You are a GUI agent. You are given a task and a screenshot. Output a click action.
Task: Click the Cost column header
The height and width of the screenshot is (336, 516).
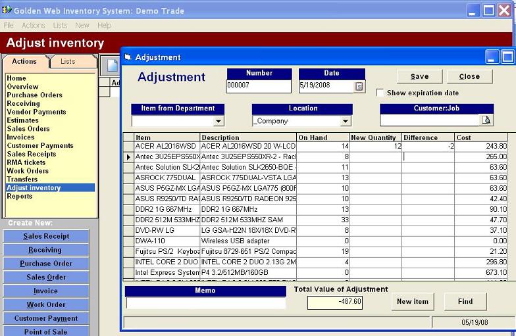pos(481,137)
